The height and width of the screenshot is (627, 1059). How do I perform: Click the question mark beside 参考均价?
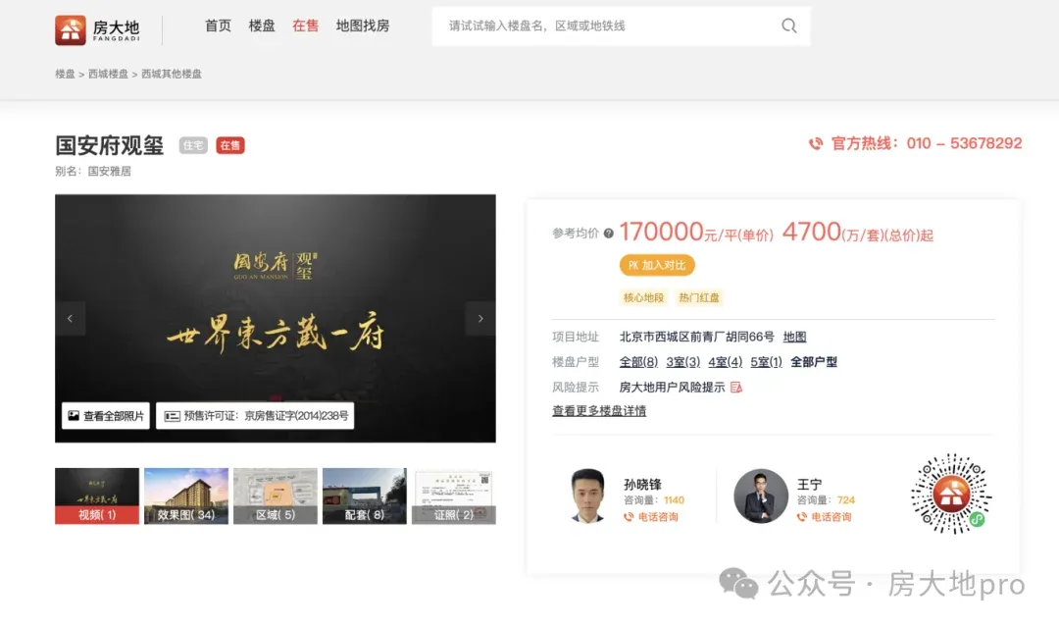[609, 234]
